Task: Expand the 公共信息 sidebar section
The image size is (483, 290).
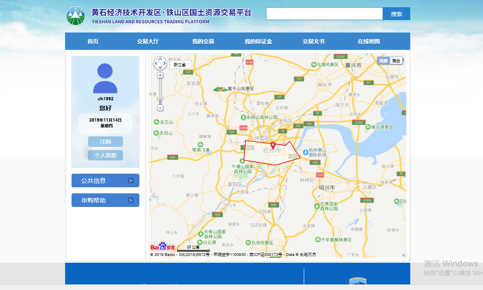Action: (105, 180)
